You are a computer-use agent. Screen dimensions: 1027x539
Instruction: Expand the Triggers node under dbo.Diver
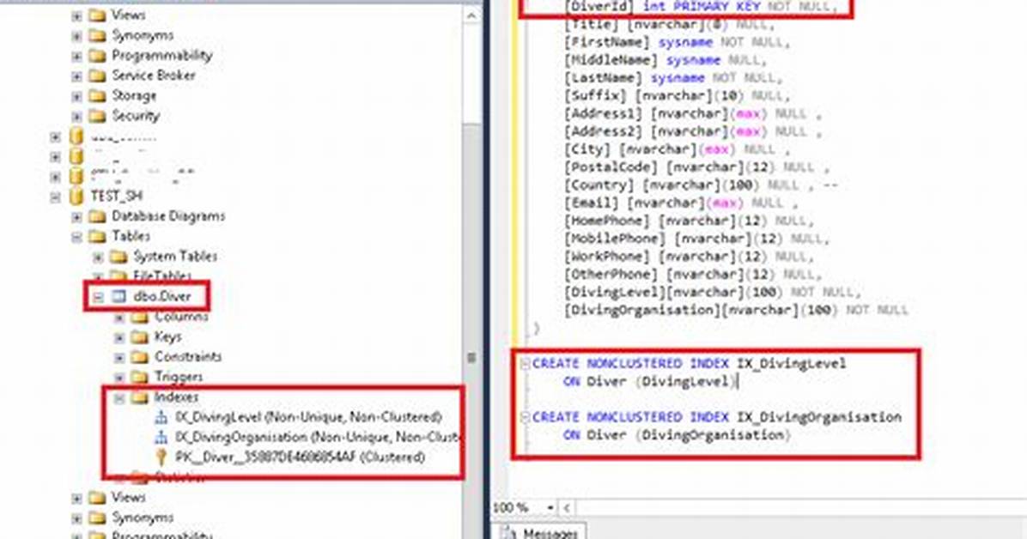pyautogui.click(x=119, y=378)
